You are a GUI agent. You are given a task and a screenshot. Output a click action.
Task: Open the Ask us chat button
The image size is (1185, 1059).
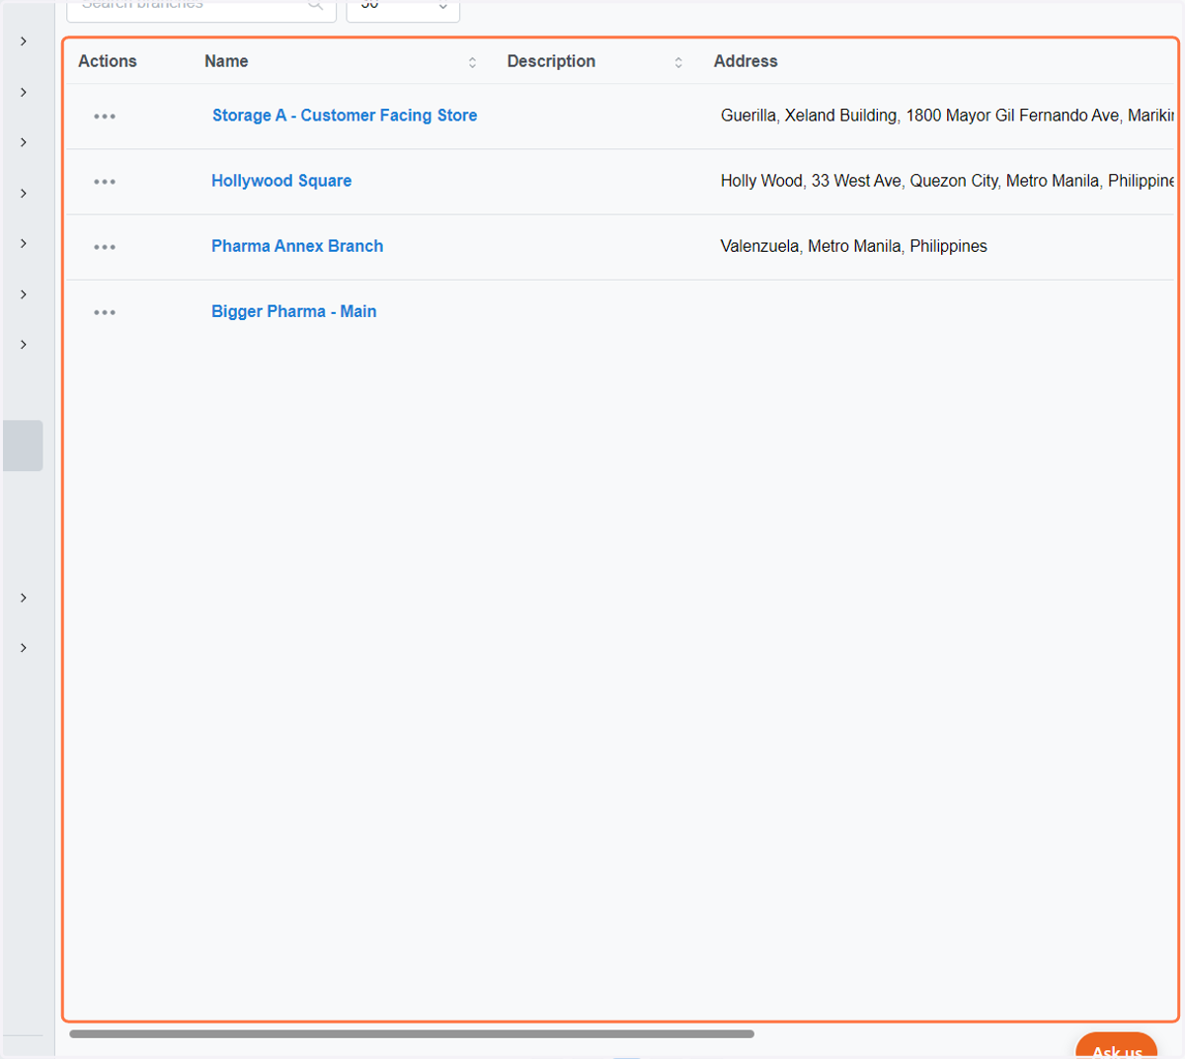[x=1117, y=1047]
